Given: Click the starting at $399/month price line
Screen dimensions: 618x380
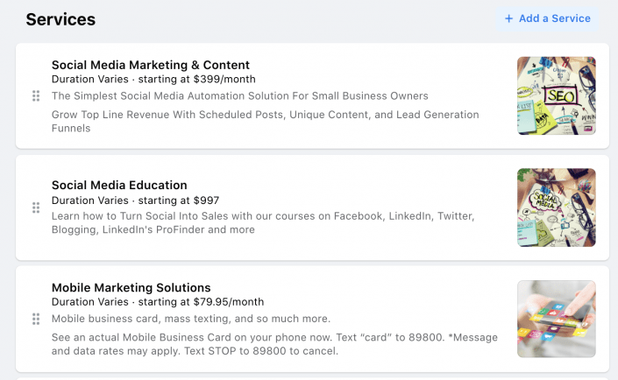Looking at the screenshot, I should [153, 79].
